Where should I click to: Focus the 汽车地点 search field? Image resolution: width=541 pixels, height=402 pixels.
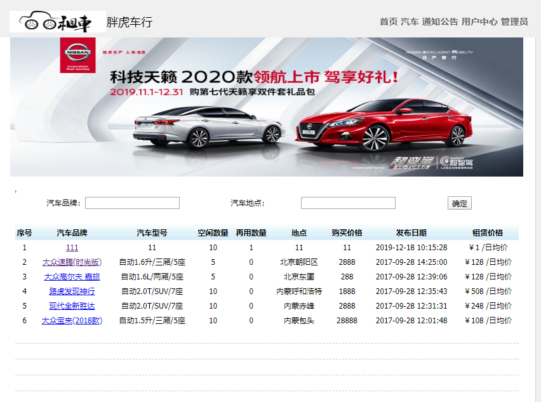point(348,203)
